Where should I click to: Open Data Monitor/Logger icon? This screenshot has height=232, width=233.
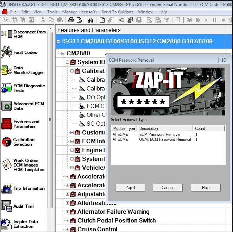(7, 70)
